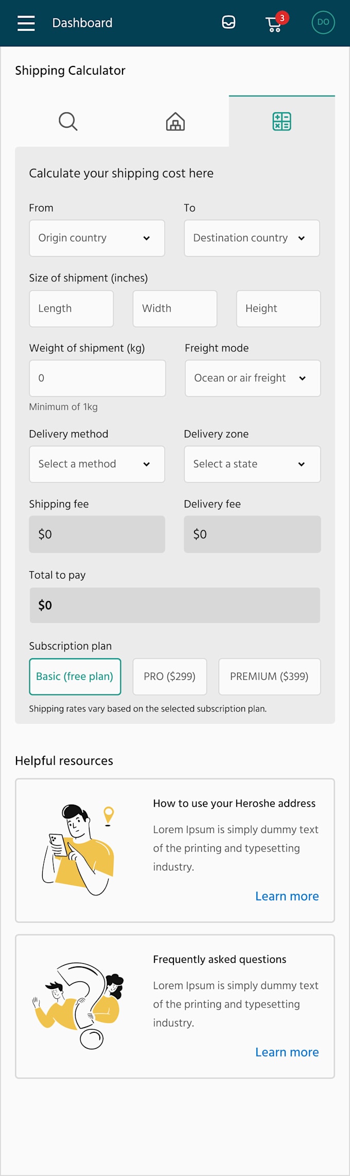This screenshot has height=1176, width=350.
Task: Choose the PRO ($299) plan
Action: pos(170,677)
